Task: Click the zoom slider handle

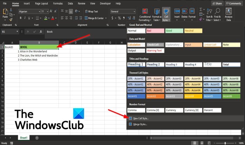Action: click(225, 143)
